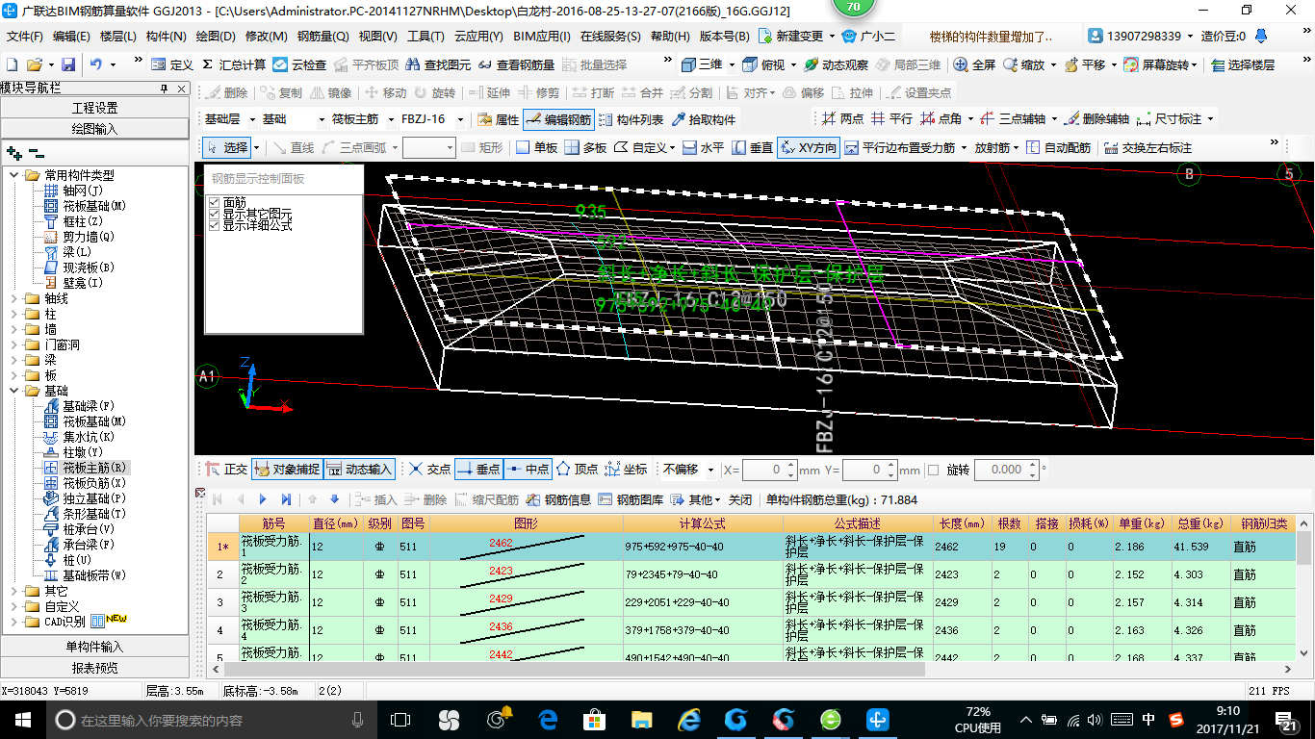This screenshot has height=739, width=1315.
Task: Open the BIM应用(I) menu
Action: (541, 37)
